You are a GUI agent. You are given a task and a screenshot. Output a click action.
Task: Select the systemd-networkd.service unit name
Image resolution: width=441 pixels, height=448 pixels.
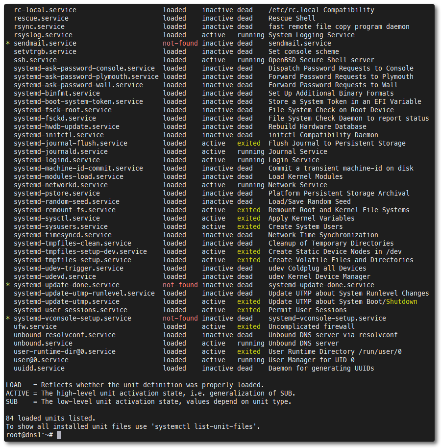tap(61, 185)
